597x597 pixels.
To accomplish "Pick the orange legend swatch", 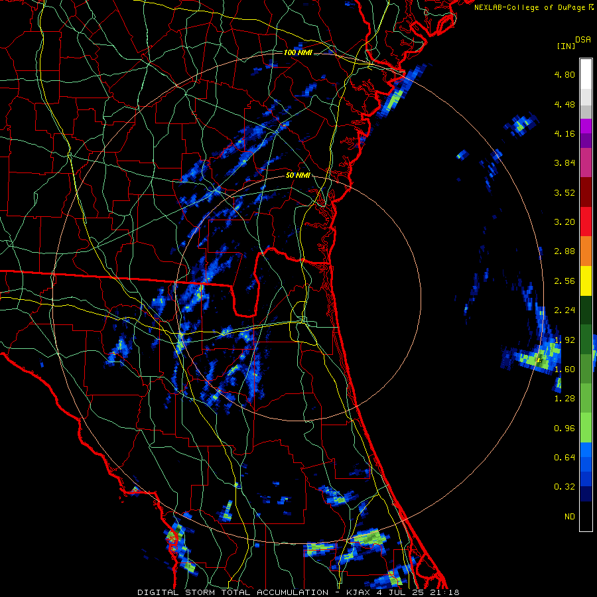I will [x=586, y=251].
